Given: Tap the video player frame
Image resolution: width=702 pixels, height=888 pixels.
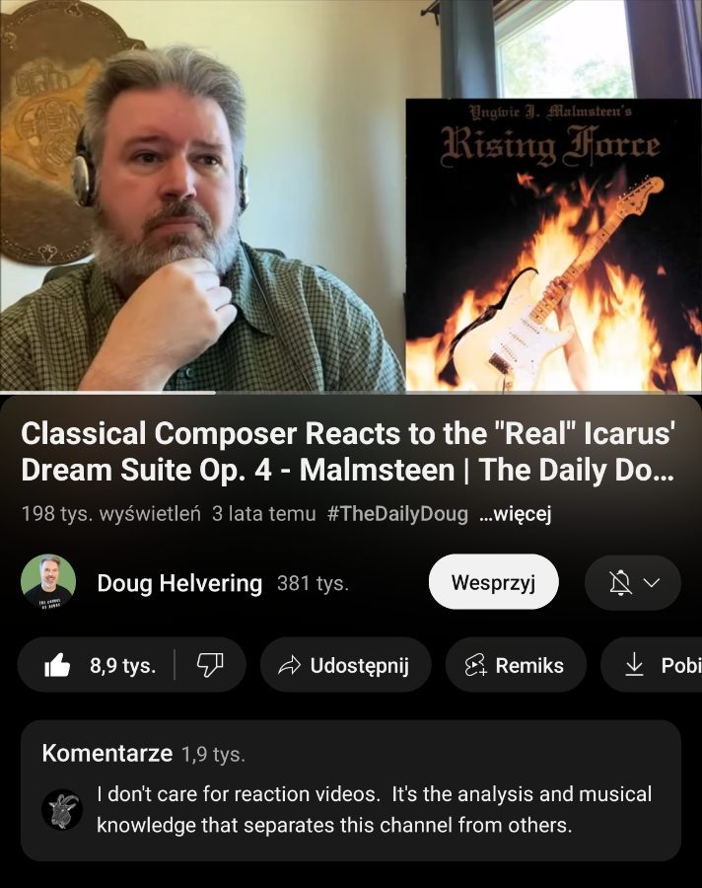Looking at the screenshot, I should (x=351, y=195).
